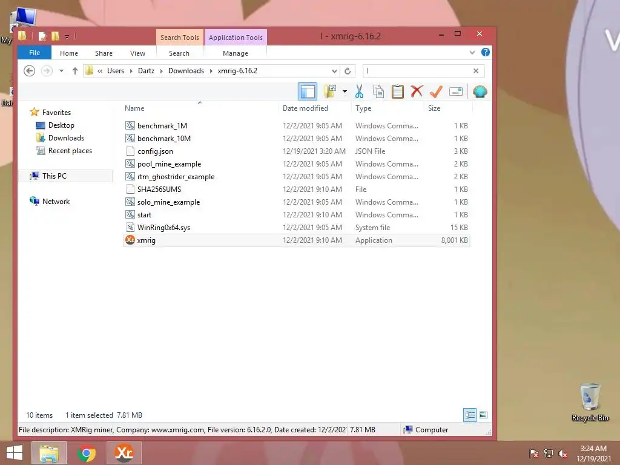Click the Action Center flag tray icon

click(534, 453)
